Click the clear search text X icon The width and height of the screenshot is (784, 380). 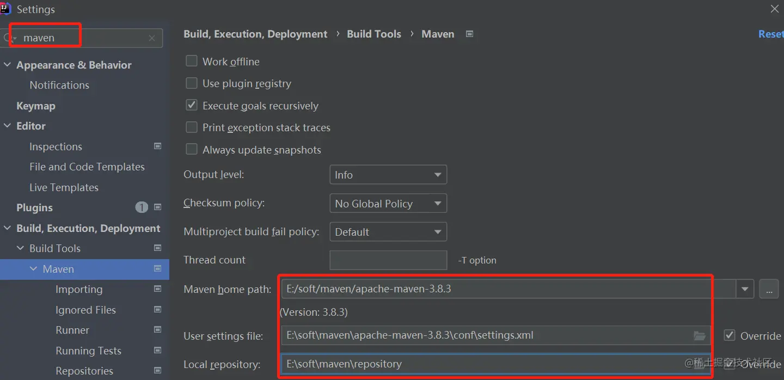pyautogui.click(x=152, y=38)
